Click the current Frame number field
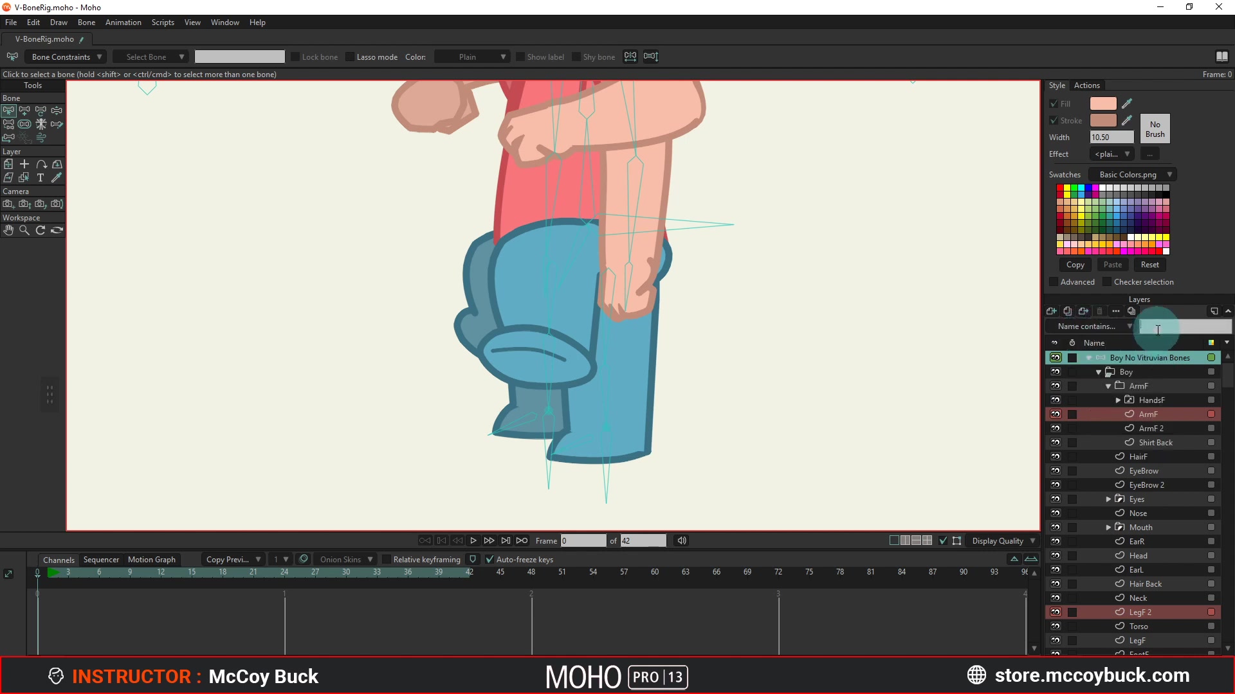This screenshot has width=1235, height=694. click(583, 540)
